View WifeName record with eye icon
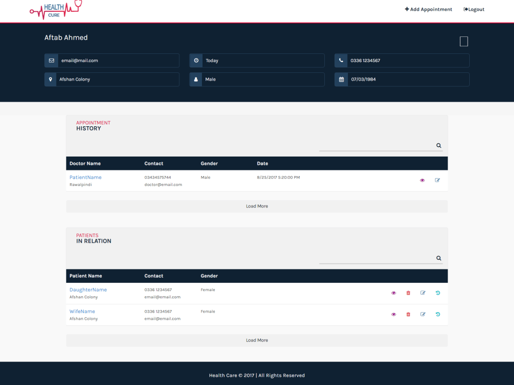Screen dimensions: 514x385 [394, 315]
